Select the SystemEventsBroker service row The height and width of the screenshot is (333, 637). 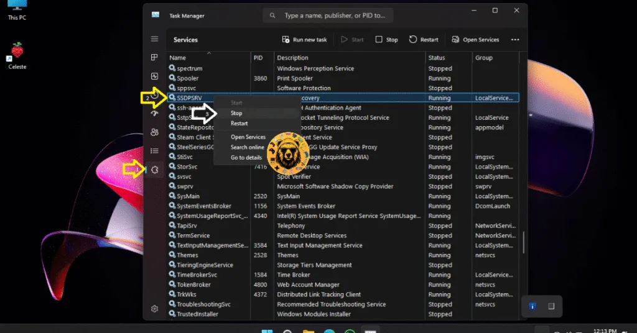coord(343,206)
